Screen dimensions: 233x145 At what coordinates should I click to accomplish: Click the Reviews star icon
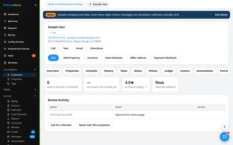(8, 127)
